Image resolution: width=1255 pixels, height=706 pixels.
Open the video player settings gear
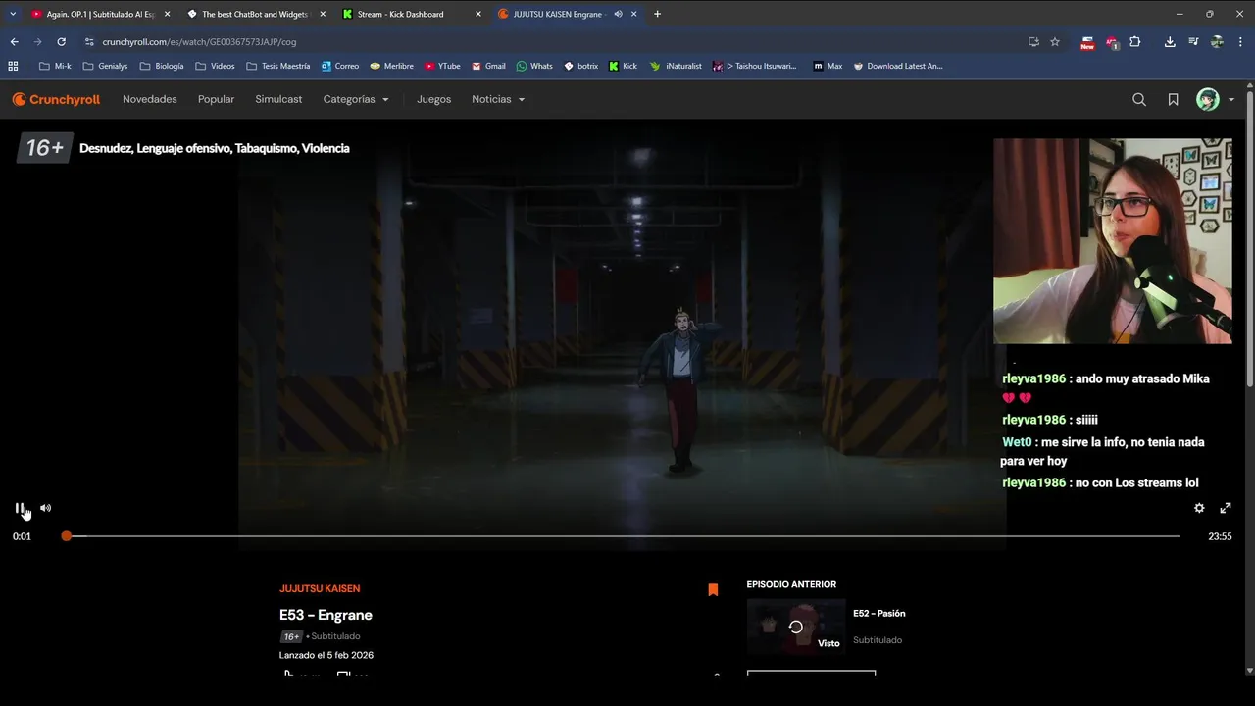[1199, 508]
